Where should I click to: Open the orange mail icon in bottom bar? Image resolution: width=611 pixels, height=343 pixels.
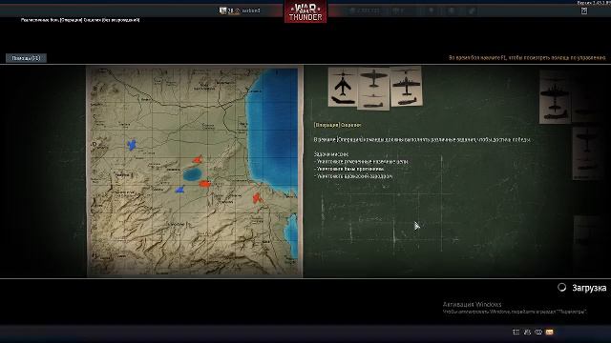pos(550,332)
